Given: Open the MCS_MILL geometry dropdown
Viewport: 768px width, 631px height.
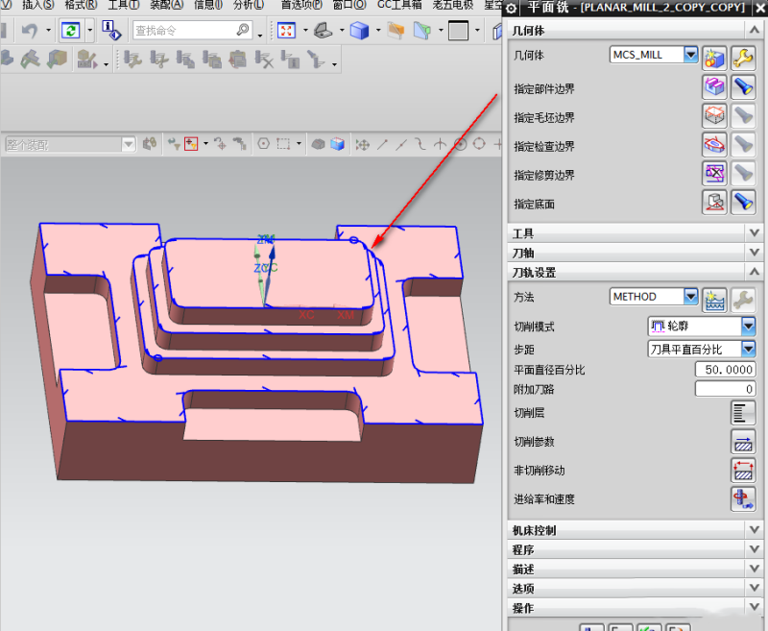Looking at the screenshot, I should tap(690, 56).
